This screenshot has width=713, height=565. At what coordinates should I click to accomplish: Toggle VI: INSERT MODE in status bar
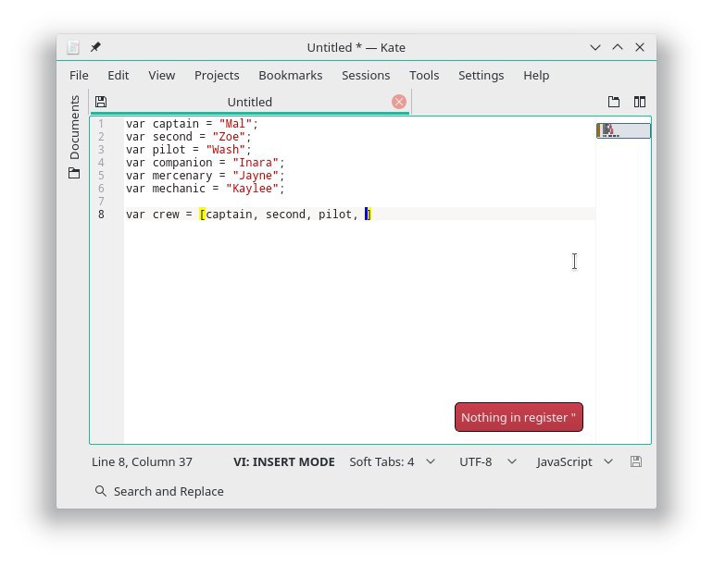pos(283,461)
